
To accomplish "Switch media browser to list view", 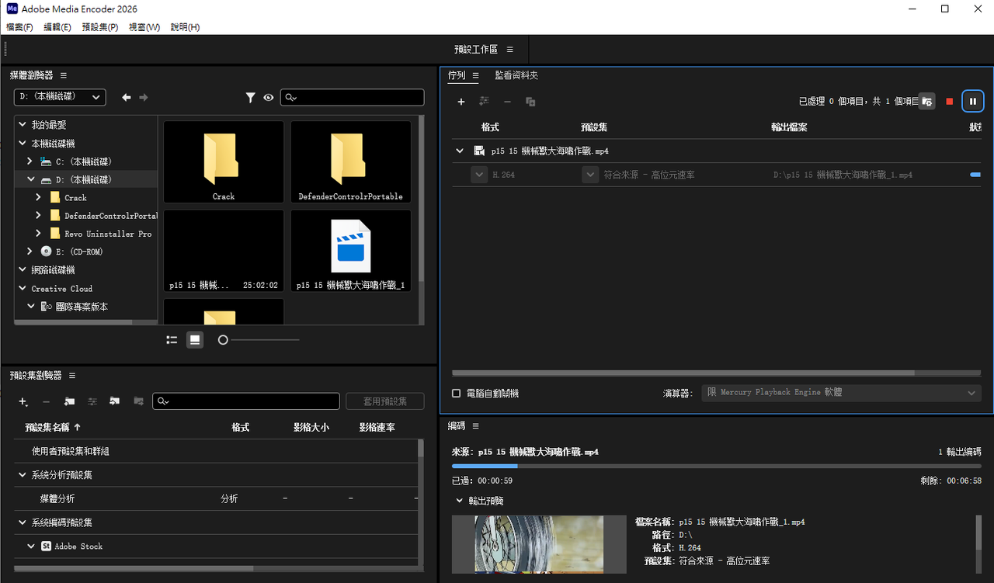I will pos(172,340).
